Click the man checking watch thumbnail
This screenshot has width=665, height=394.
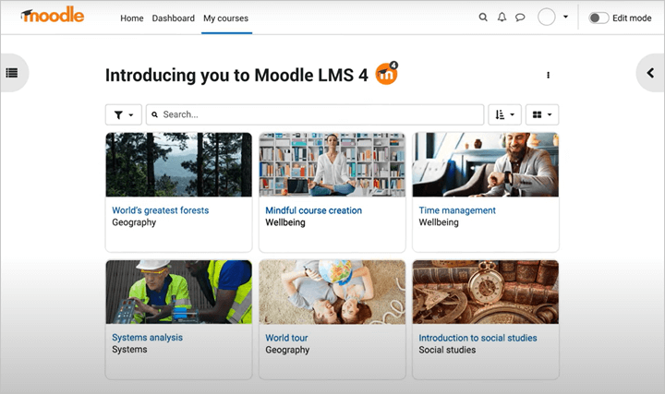pyautogui.click(x=486, y=164)
